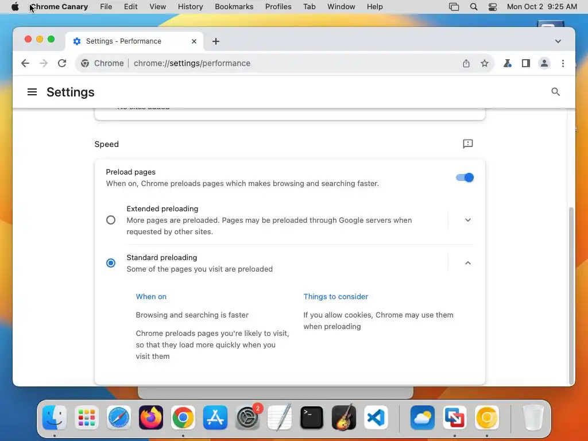Open the three-dot Chrome menu
This screenshot has height=441, width=588.
(563, 63)
